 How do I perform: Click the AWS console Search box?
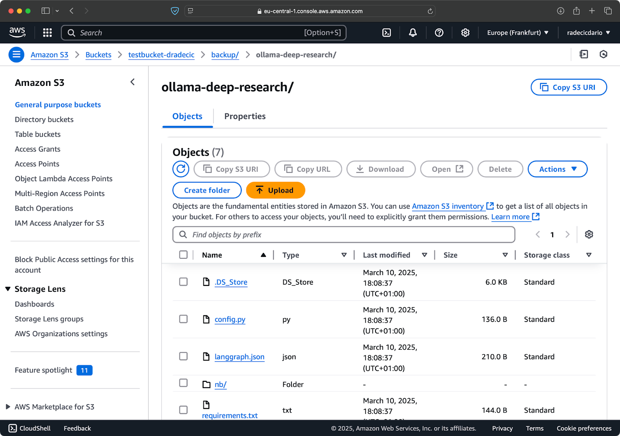204,32
